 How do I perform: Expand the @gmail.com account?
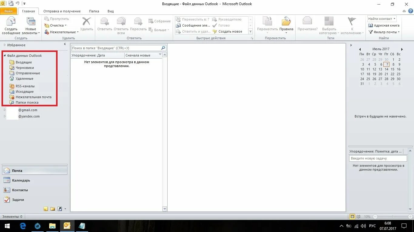(5, 110)
